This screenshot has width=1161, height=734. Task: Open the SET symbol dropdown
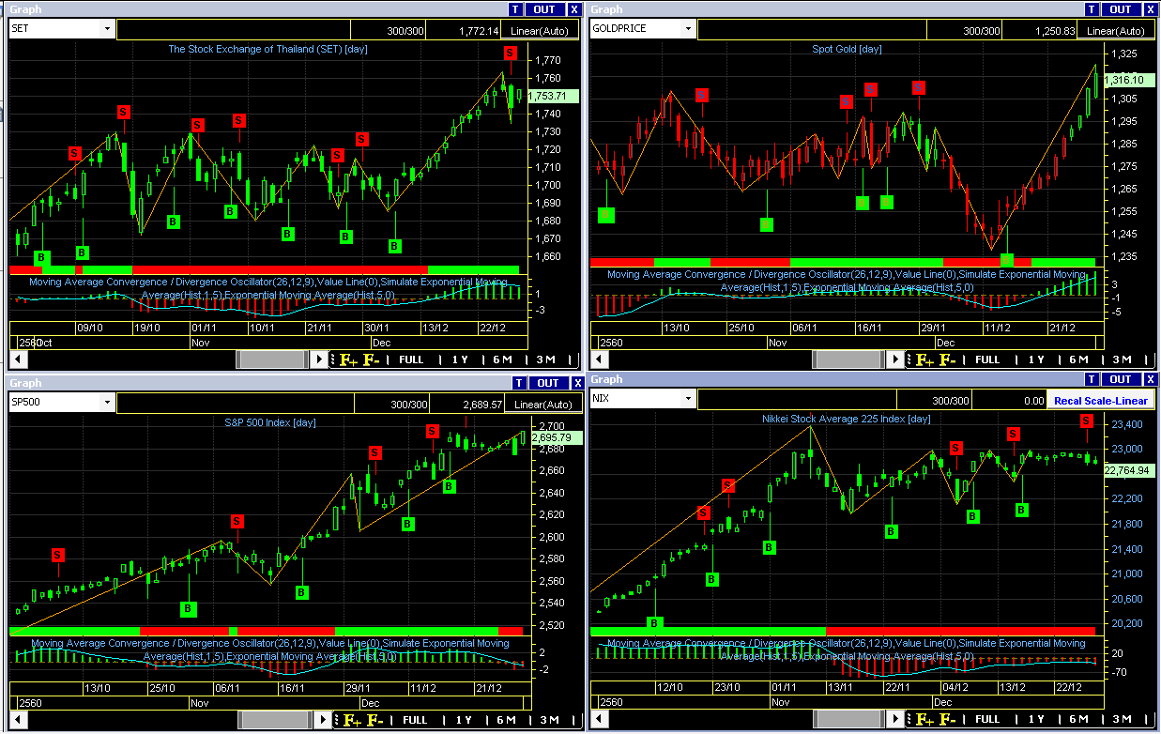tap(107, 28)
